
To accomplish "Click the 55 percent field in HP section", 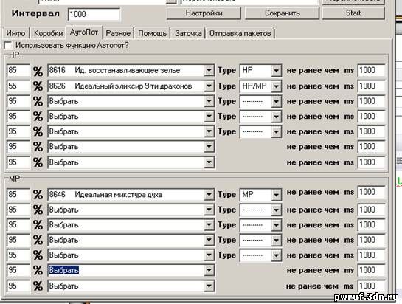I will [x=18, y=86].
